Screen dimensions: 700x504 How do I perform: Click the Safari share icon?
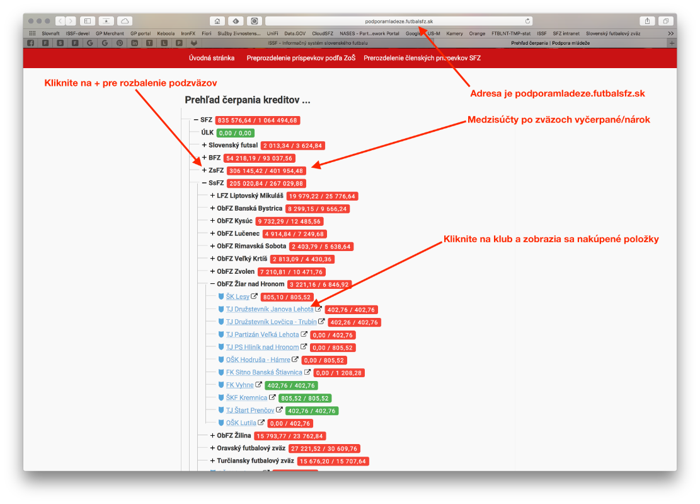[x=647, y=21]
